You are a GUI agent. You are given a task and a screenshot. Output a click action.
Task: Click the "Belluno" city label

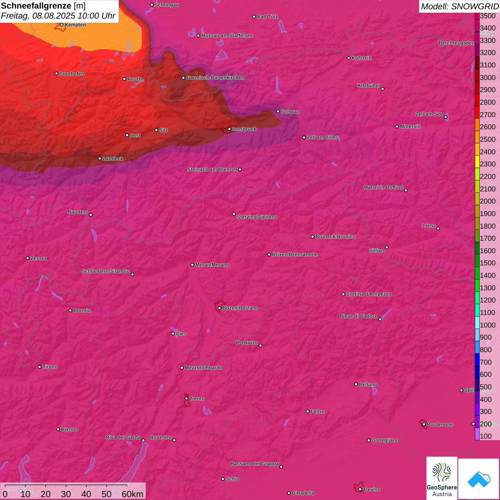368,384
